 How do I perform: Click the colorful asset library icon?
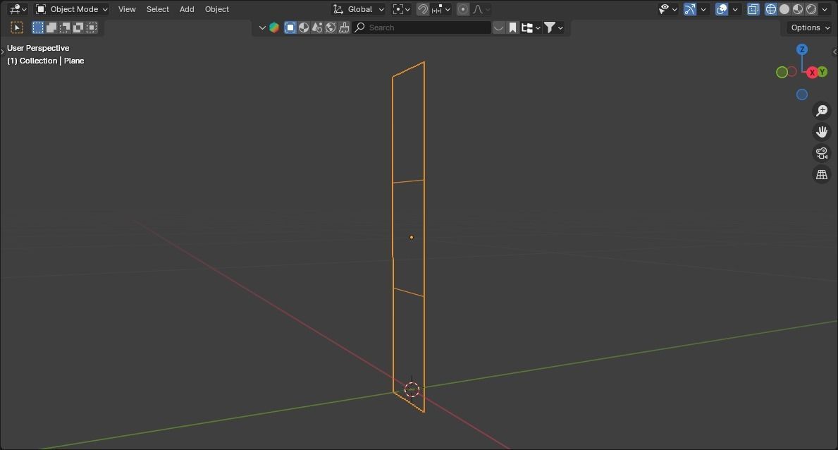click(274, 28)
